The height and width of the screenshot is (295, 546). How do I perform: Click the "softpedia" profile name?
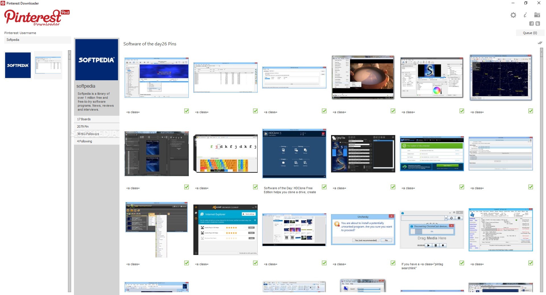tap(86, 86)
